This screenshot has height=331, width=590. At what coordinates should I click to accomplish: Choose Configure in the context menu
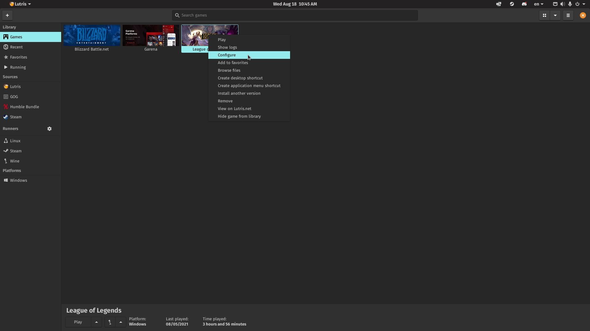point(227,55)
